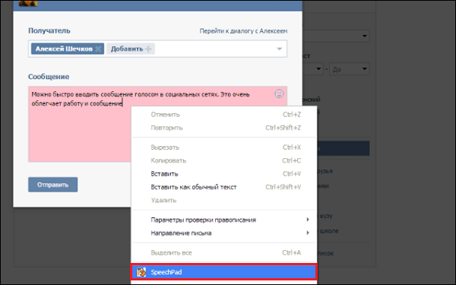
Task: Select Вставить in the context menu
Action: tap(223, 174)
